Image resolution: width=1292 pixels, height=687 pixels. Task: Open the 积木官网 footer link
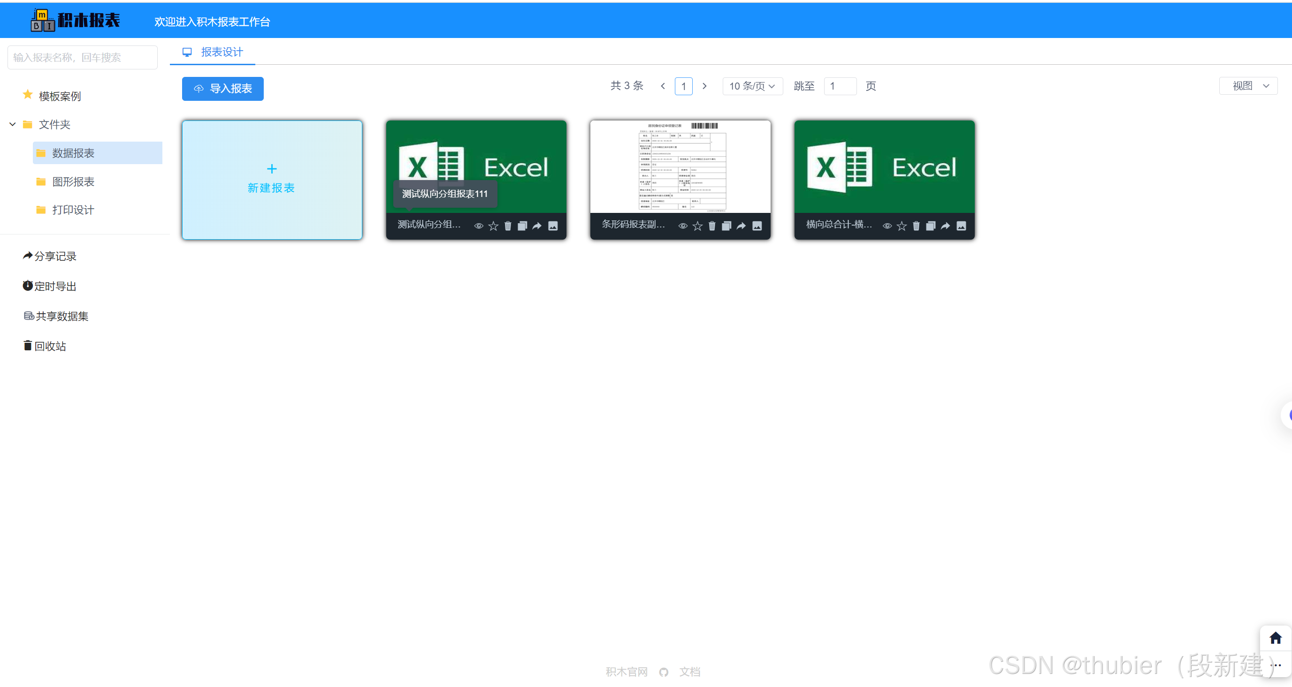click(x=627, y=672)
